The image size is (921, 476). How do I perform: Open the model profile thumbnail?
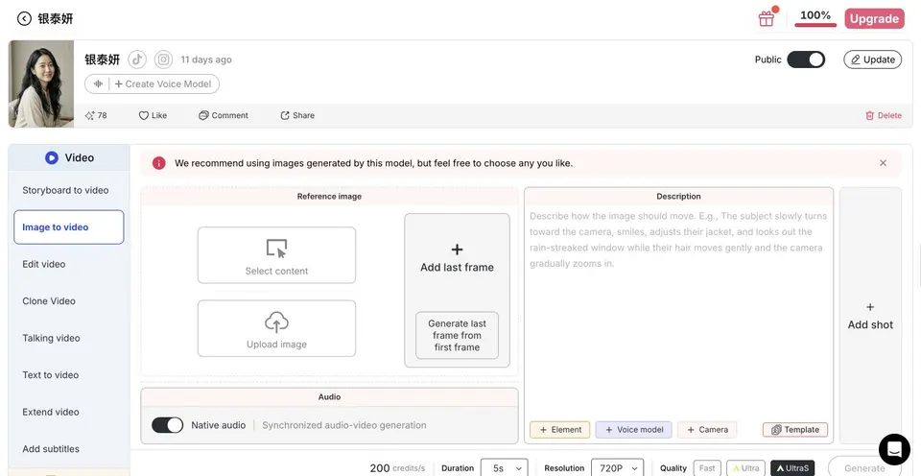(41, 84)
